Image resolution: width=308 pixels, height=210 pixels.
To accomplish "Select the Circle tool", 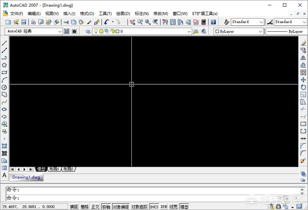I will [4, 87].
